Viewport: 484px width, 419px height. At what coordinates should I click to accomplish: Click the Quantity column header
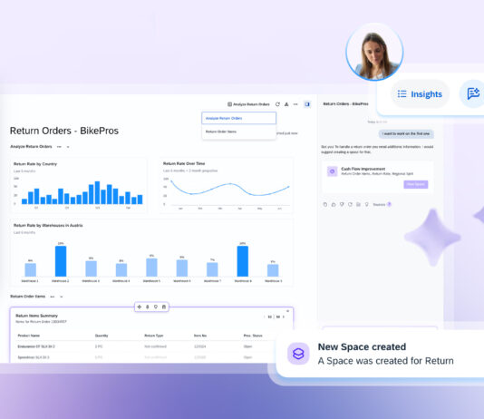tap(102, 336)
